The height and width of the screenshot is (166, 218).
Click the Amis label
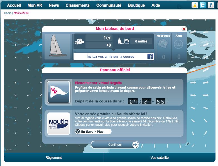point(179,36)
